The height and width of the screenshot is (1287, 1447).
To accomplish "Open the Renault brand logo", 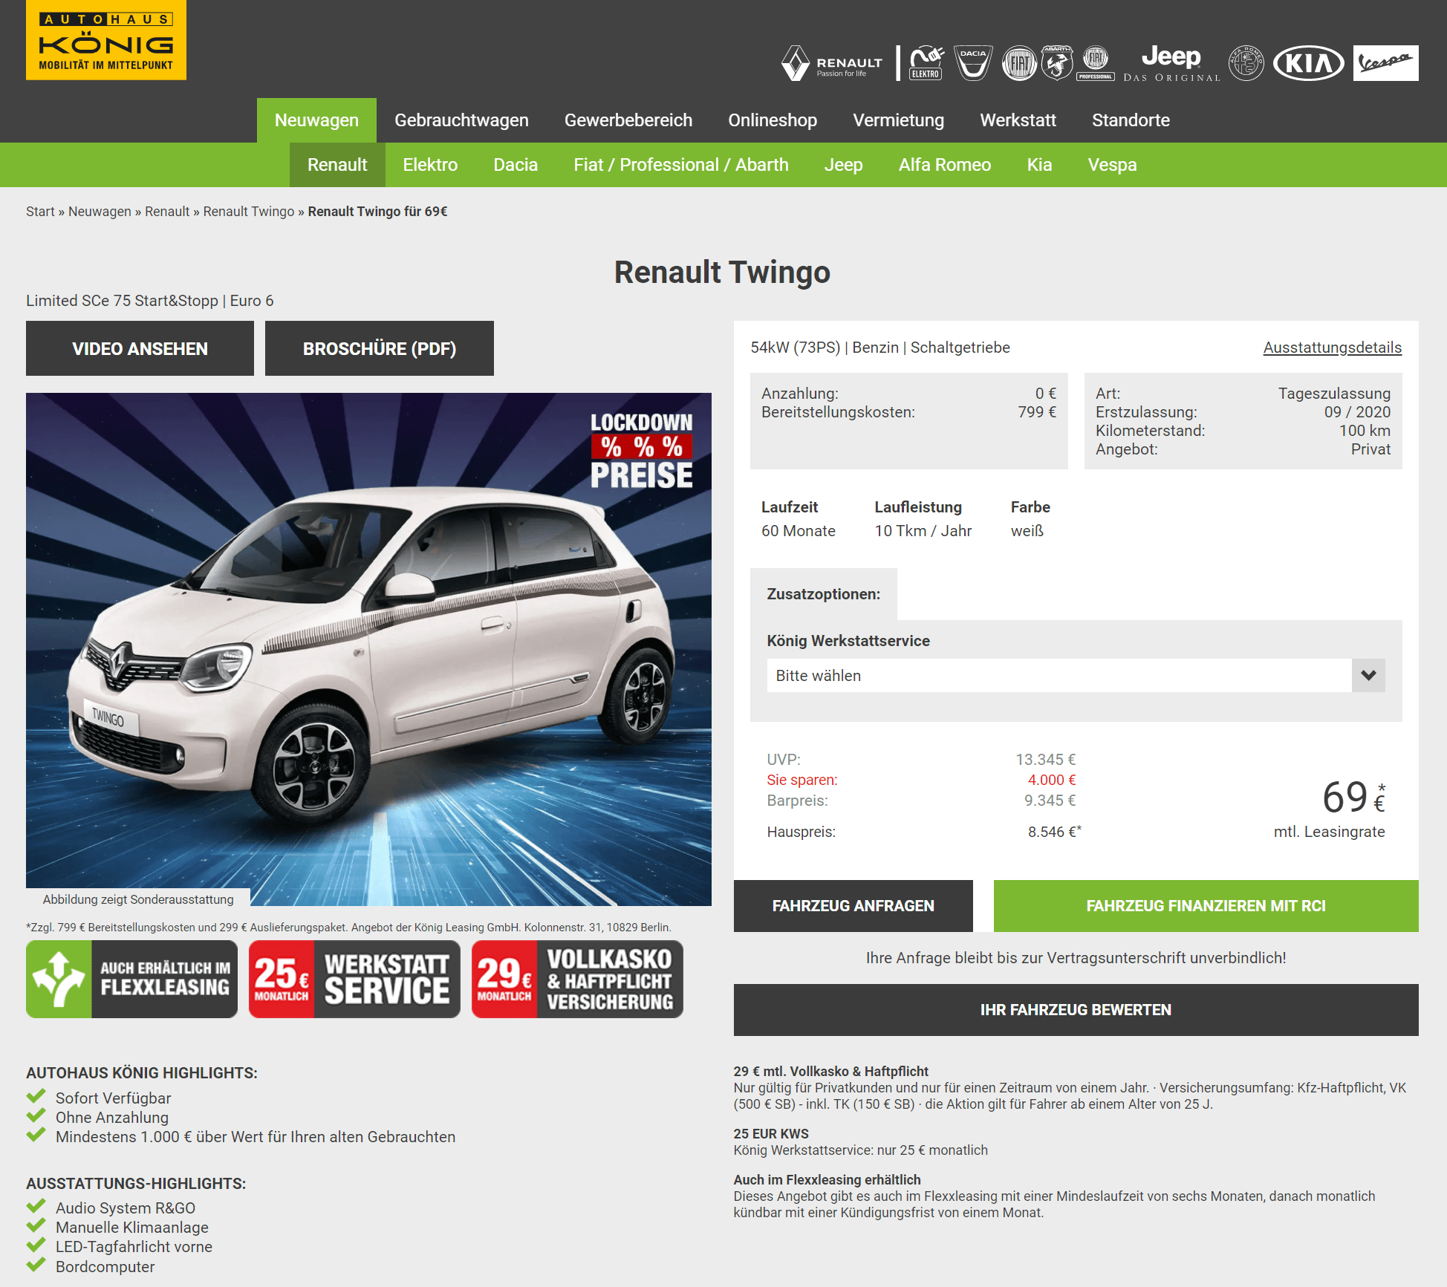I will click(x=832, y=63).
